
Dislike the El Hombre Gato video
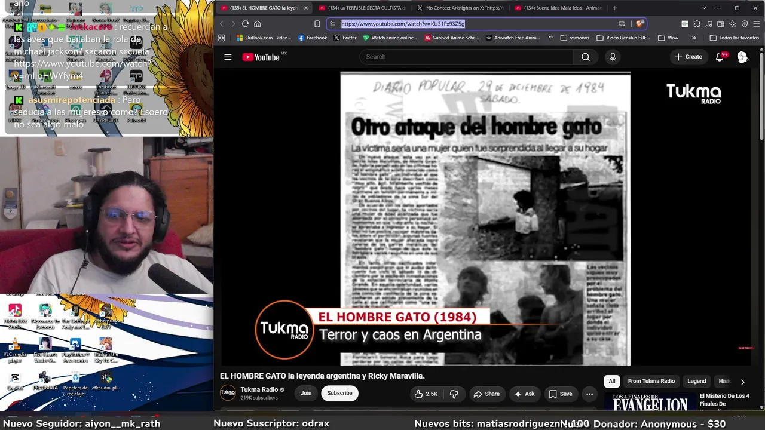[x=454, y=394]
